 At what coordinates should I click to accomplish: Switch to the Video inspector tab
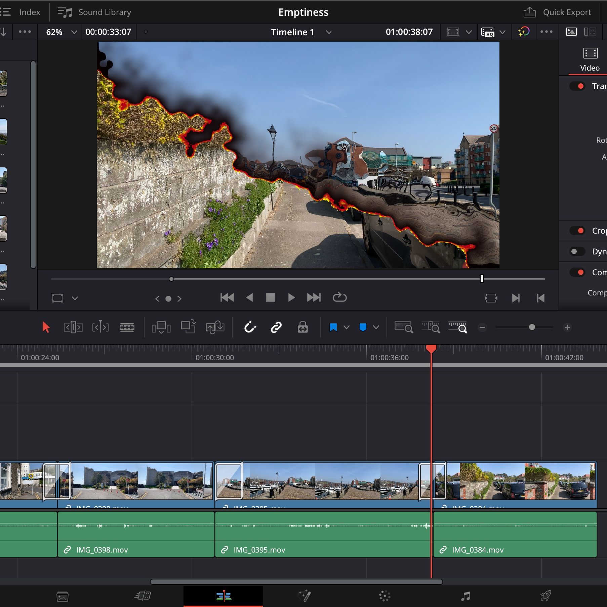pos(590,59)
